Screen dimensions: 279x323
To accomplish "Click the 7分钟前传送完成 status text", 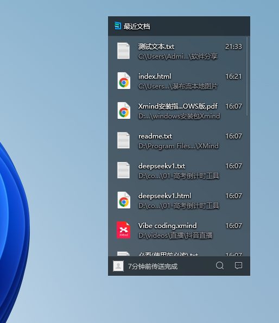I will coord(153,266).
